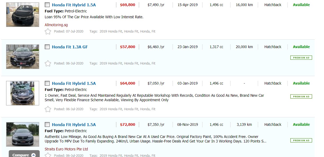
Task: Open the Honda Fit 1.3A GF listing title
Action: [x=70, y=47]
